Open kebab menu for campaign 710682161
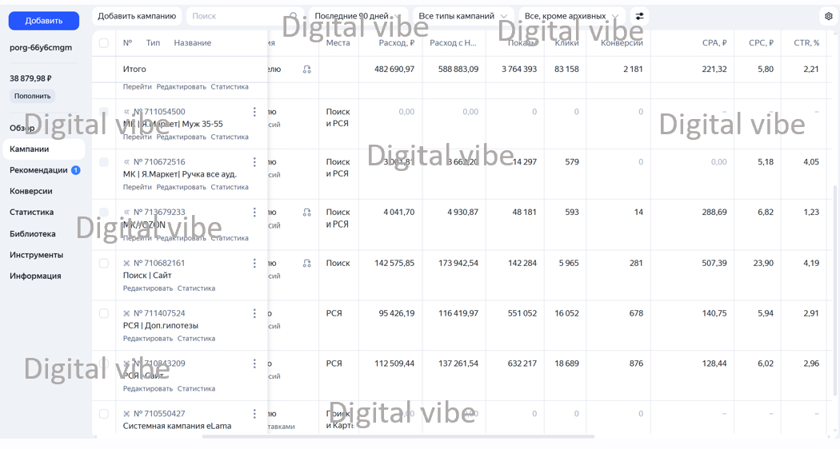Image resolution: width=840 pixels, height=449 pixels. tap(254, 263)
